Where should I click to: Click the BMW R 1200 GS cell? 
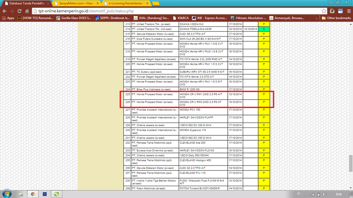pyautogui.click(x=203, y=90)
